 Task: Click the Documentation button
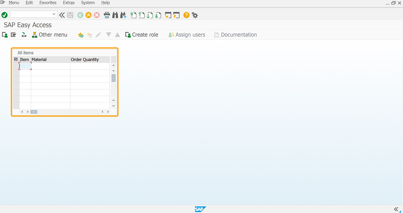coord(235,35)
